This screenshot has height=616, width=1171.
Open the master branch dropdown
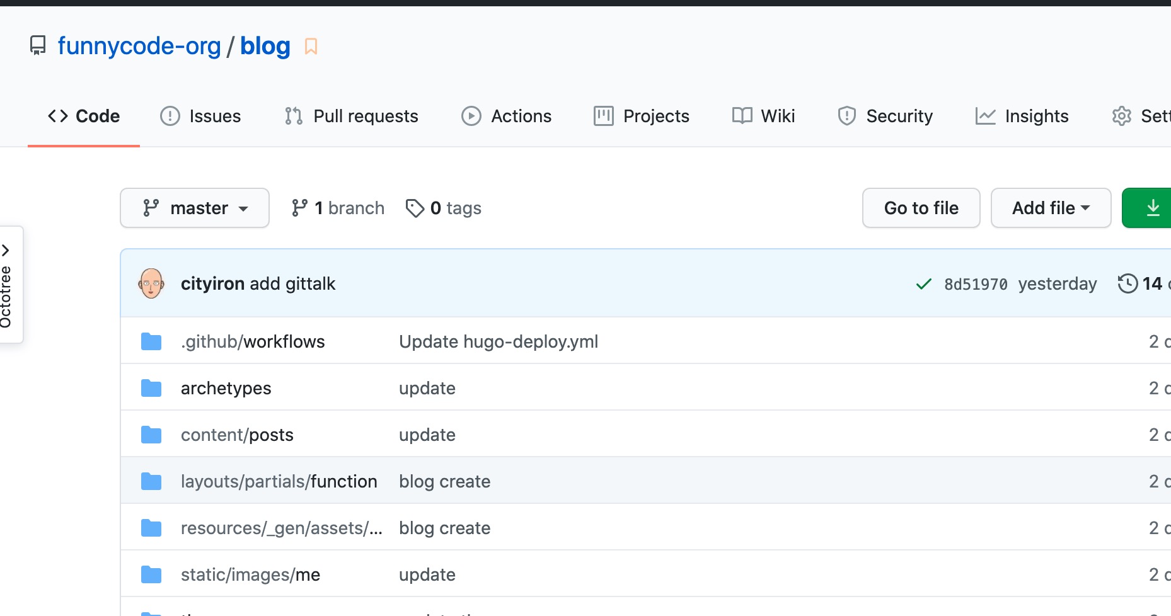pos(195,208)
